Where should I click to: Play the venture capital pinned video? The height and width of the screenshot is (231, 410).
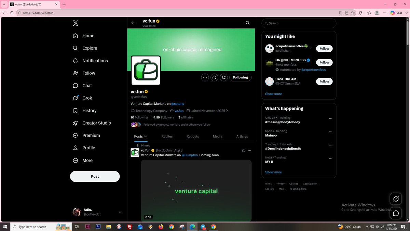pyautogui.click(x=196, y=191)
